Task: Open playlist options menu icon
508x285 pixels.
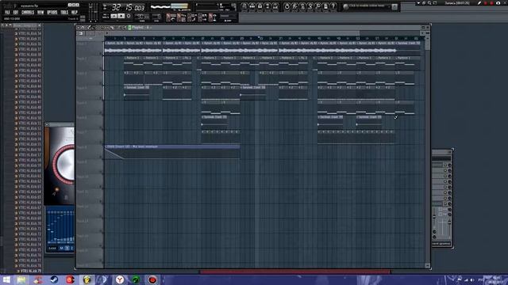Action: pos(79,28)
